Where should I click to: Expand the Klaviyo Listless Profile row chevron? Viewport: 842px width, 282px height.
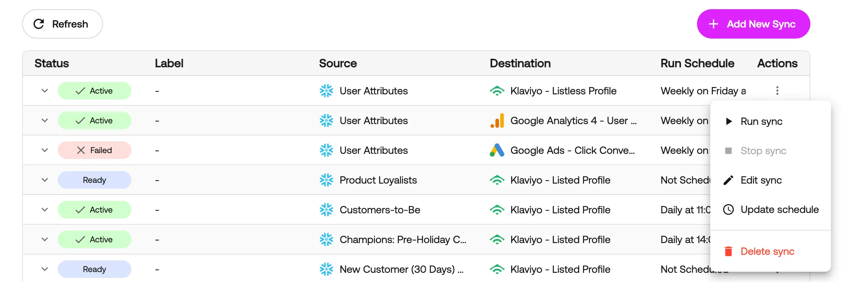pos(45,91)
